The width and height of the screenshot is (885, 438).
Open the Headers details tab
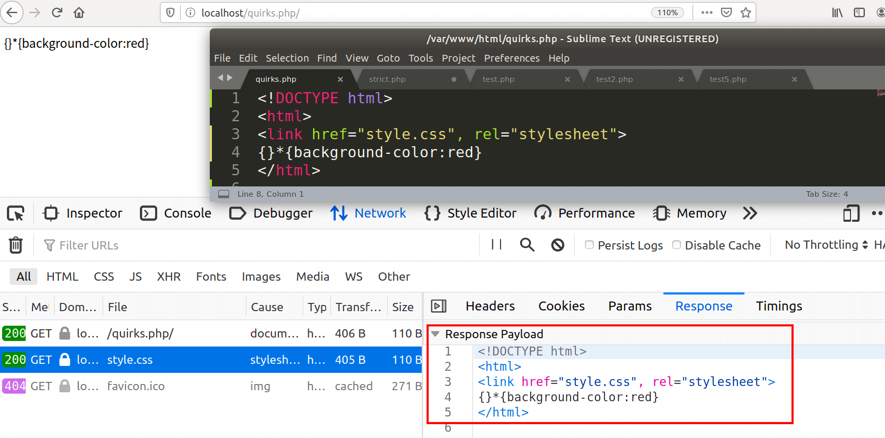[x=490, y=306]
